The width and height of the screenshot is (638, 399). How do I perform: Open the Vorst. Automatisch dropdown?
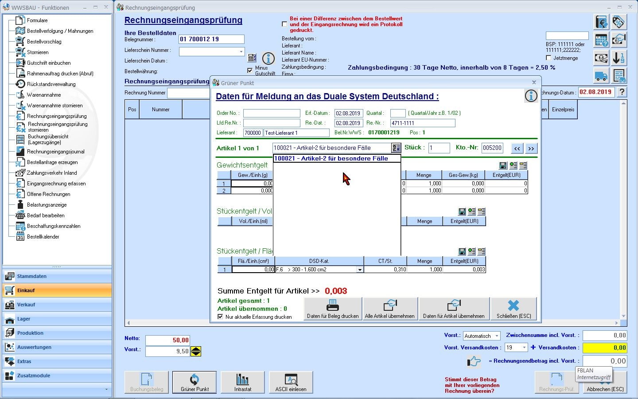[x=497, y=336]
